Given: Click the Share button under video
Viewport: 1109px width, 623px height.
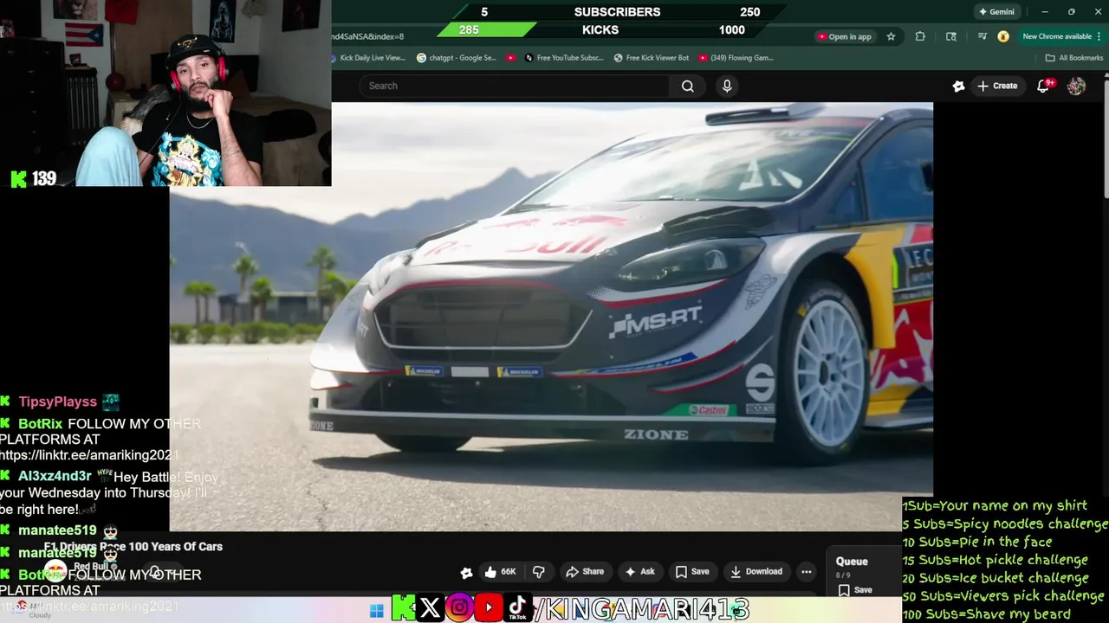Looking at the screenshot, I should tap(584, 572).
